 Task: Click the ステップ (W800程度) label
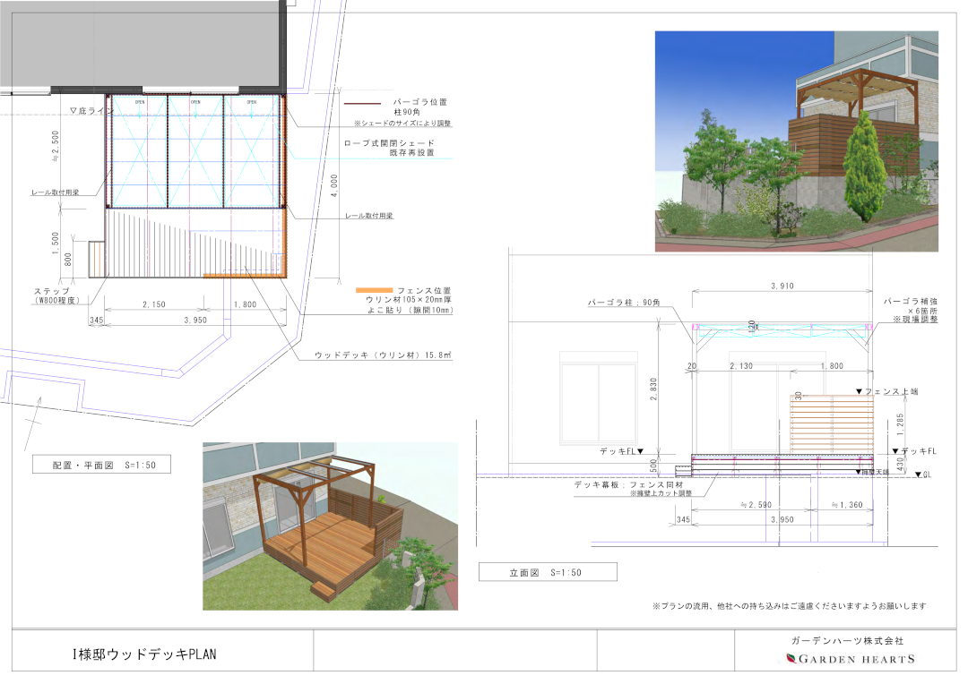click(64, 296)
